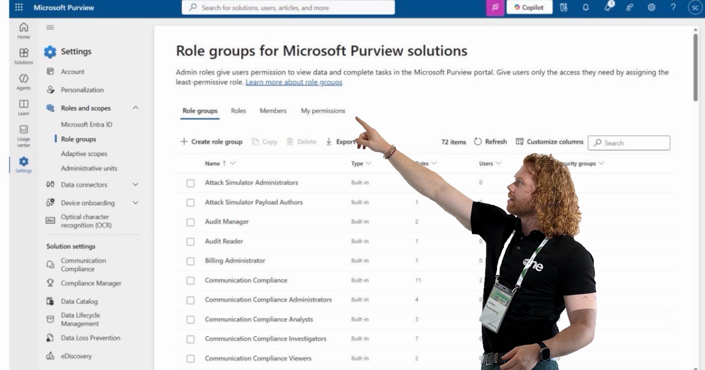
Task: Collapse the Roles and scopes section chevron
Action: click(x=135, y=108)
